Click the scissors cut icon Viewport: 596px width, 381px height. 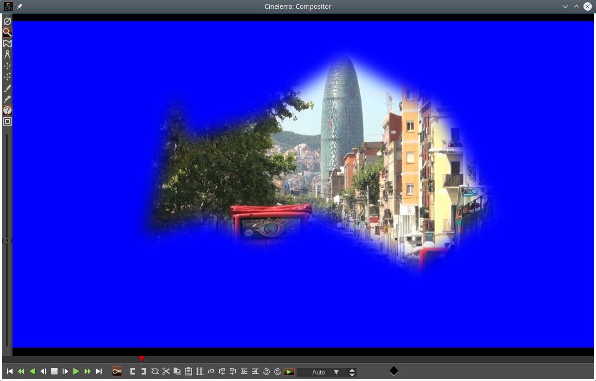pyautogui.click(x=166, y=371)
